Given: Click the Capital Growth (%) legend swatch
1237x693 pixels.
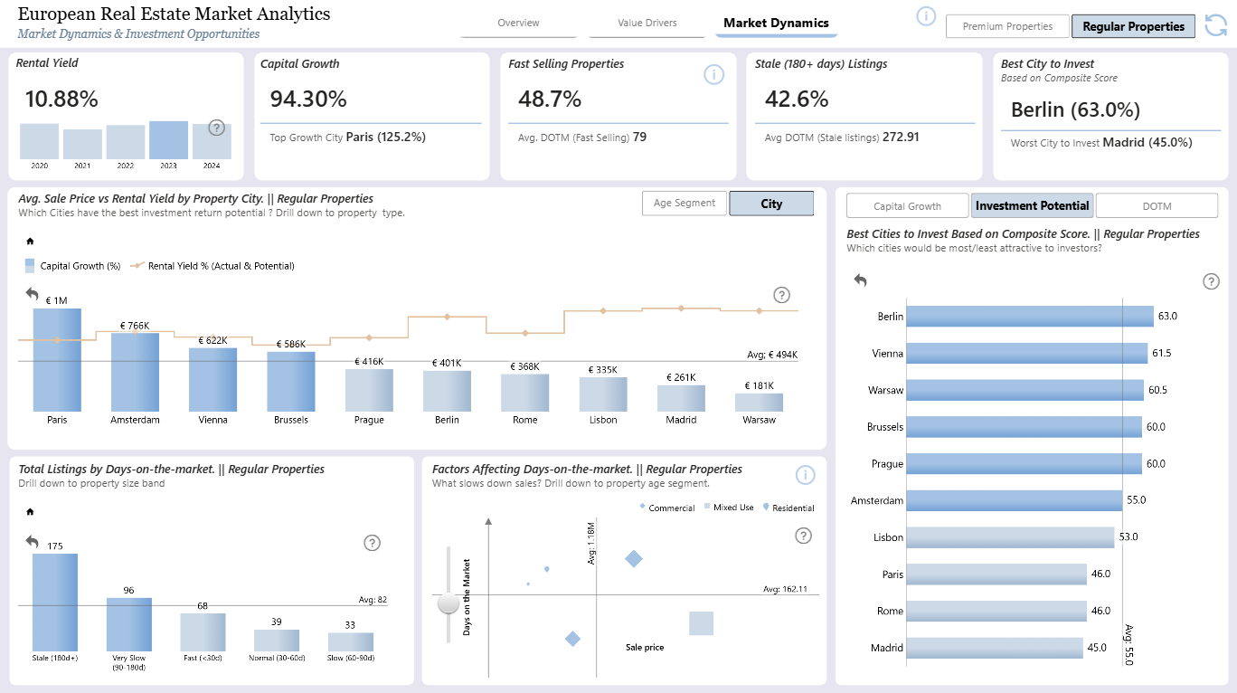Looking at the screenshot, I should (x=31, y=266).
